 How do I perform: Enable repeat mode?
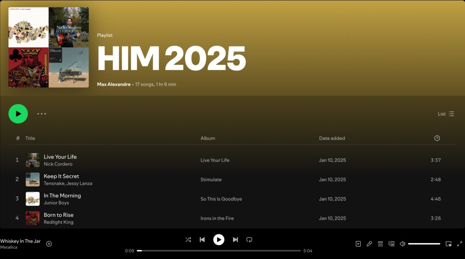[249, 240]
